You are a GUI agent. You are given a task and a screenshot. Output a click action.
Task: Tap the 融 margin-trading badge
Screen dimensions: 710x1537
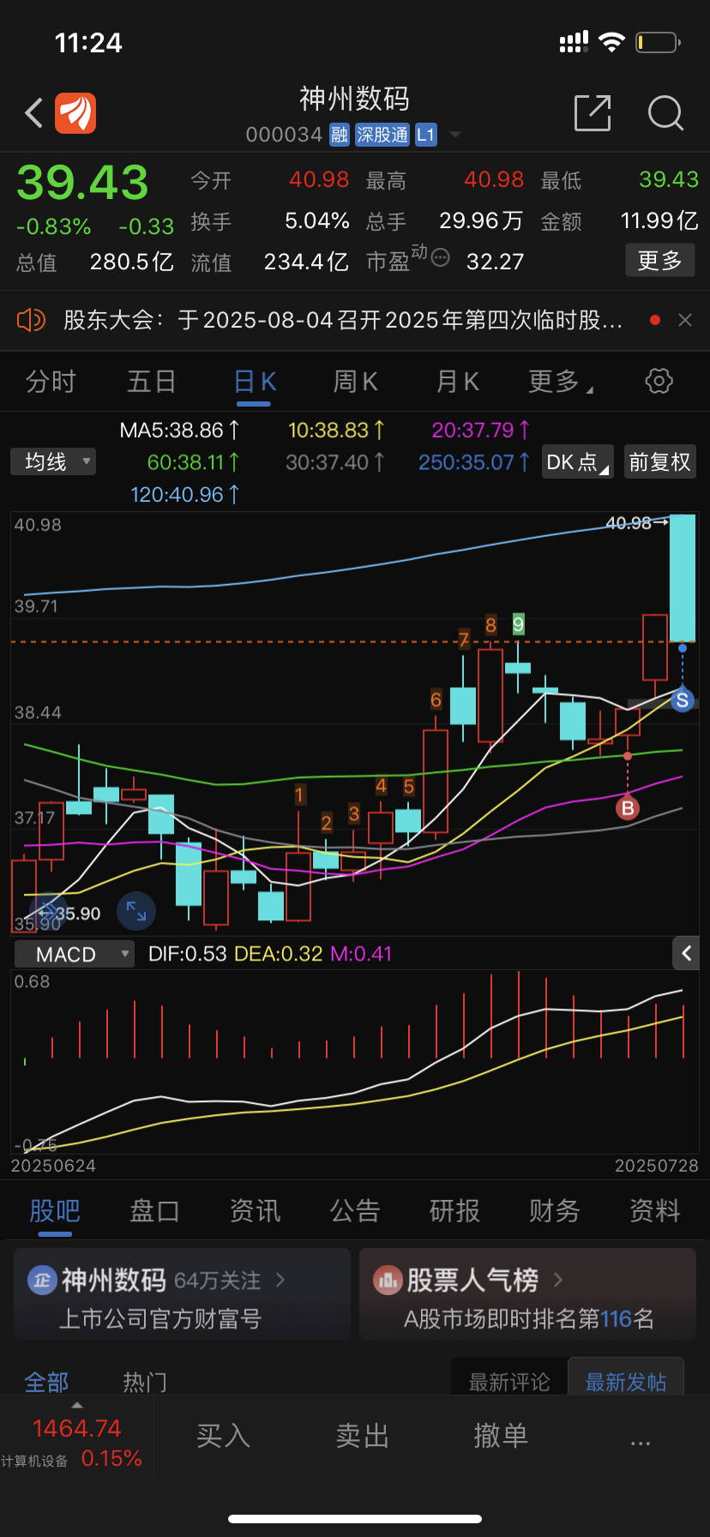tap(340, 135)
